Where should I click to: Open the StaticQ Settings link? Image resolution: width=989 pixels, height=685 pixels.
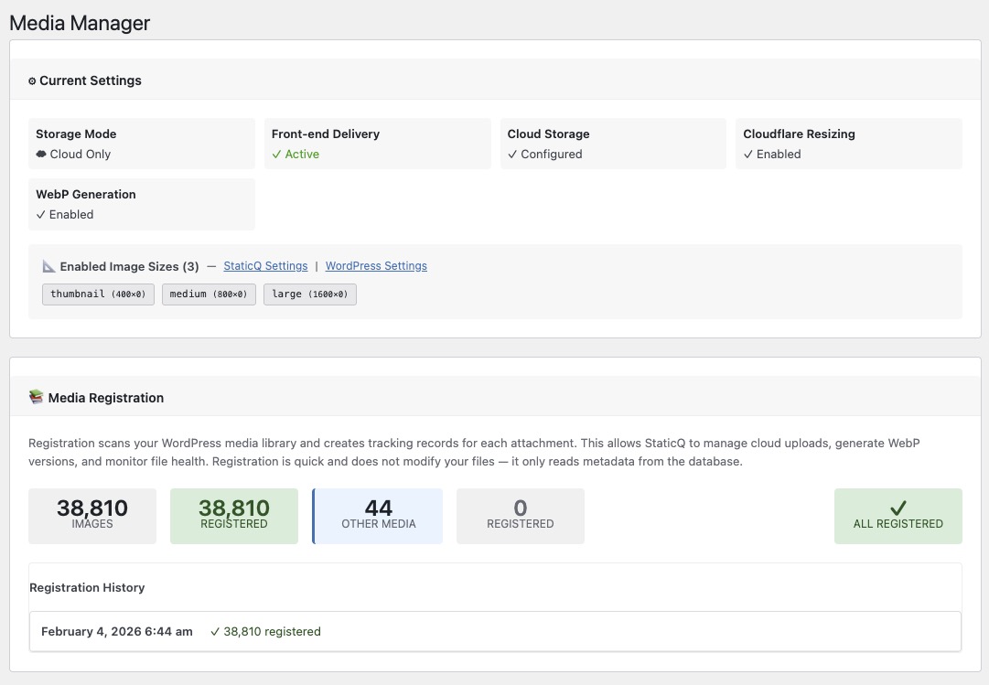coord(264,266)
